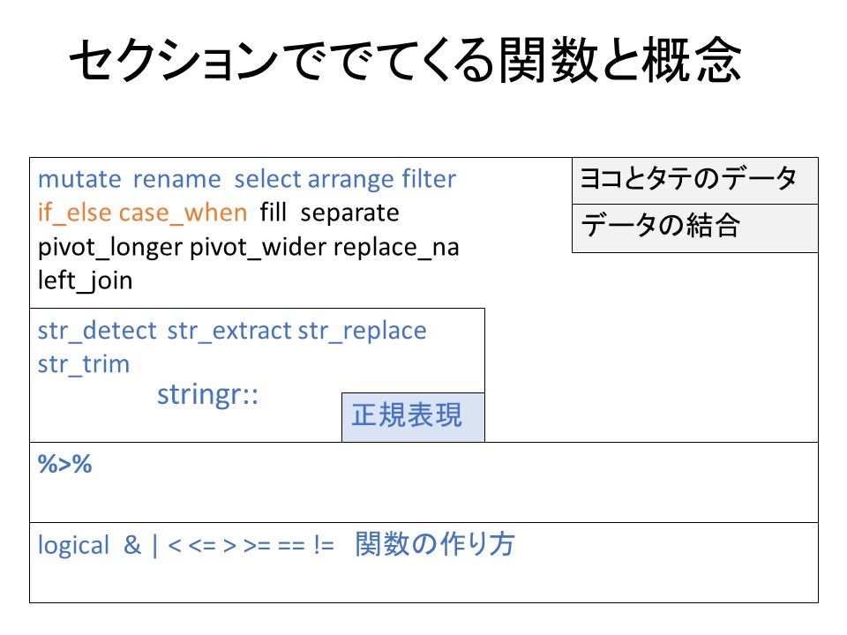Click the str_trim text
This screenshot has height=635, width=847.
[83, 364]
